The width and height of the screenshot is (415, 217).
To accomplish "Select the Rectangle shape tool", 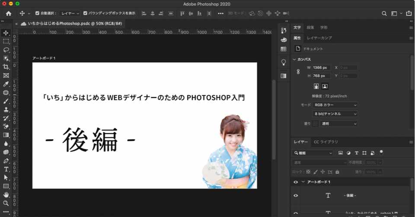I will click(x=6, y=186).
